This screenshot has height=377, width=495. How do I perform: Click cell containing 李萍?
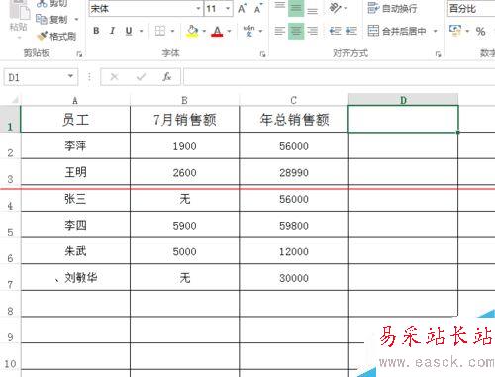pyautogui.click(x=75, y=145)
